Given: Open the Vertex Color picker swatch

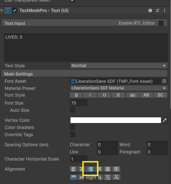Looking at the screenshot, I should point(116,120).
